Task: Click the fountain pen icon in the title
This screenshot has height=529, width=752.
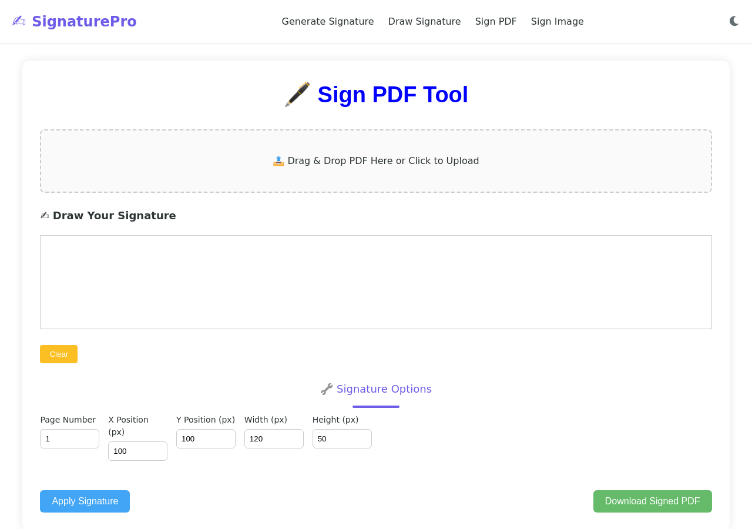Action: point(297,94)
